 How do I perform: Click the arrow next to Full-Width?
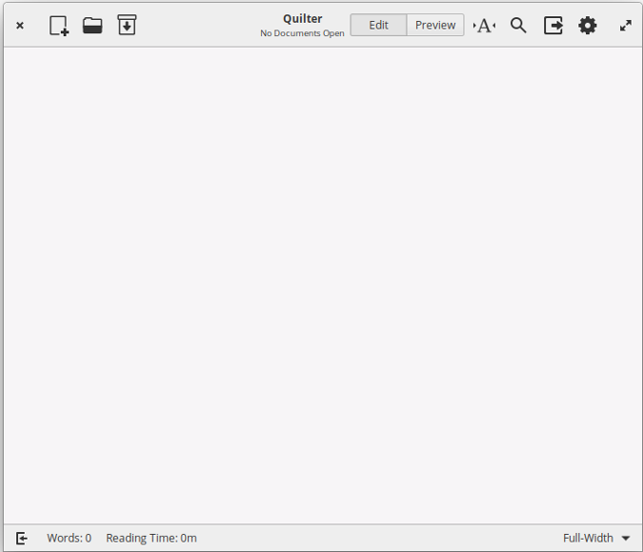click(x=626, y=539)
